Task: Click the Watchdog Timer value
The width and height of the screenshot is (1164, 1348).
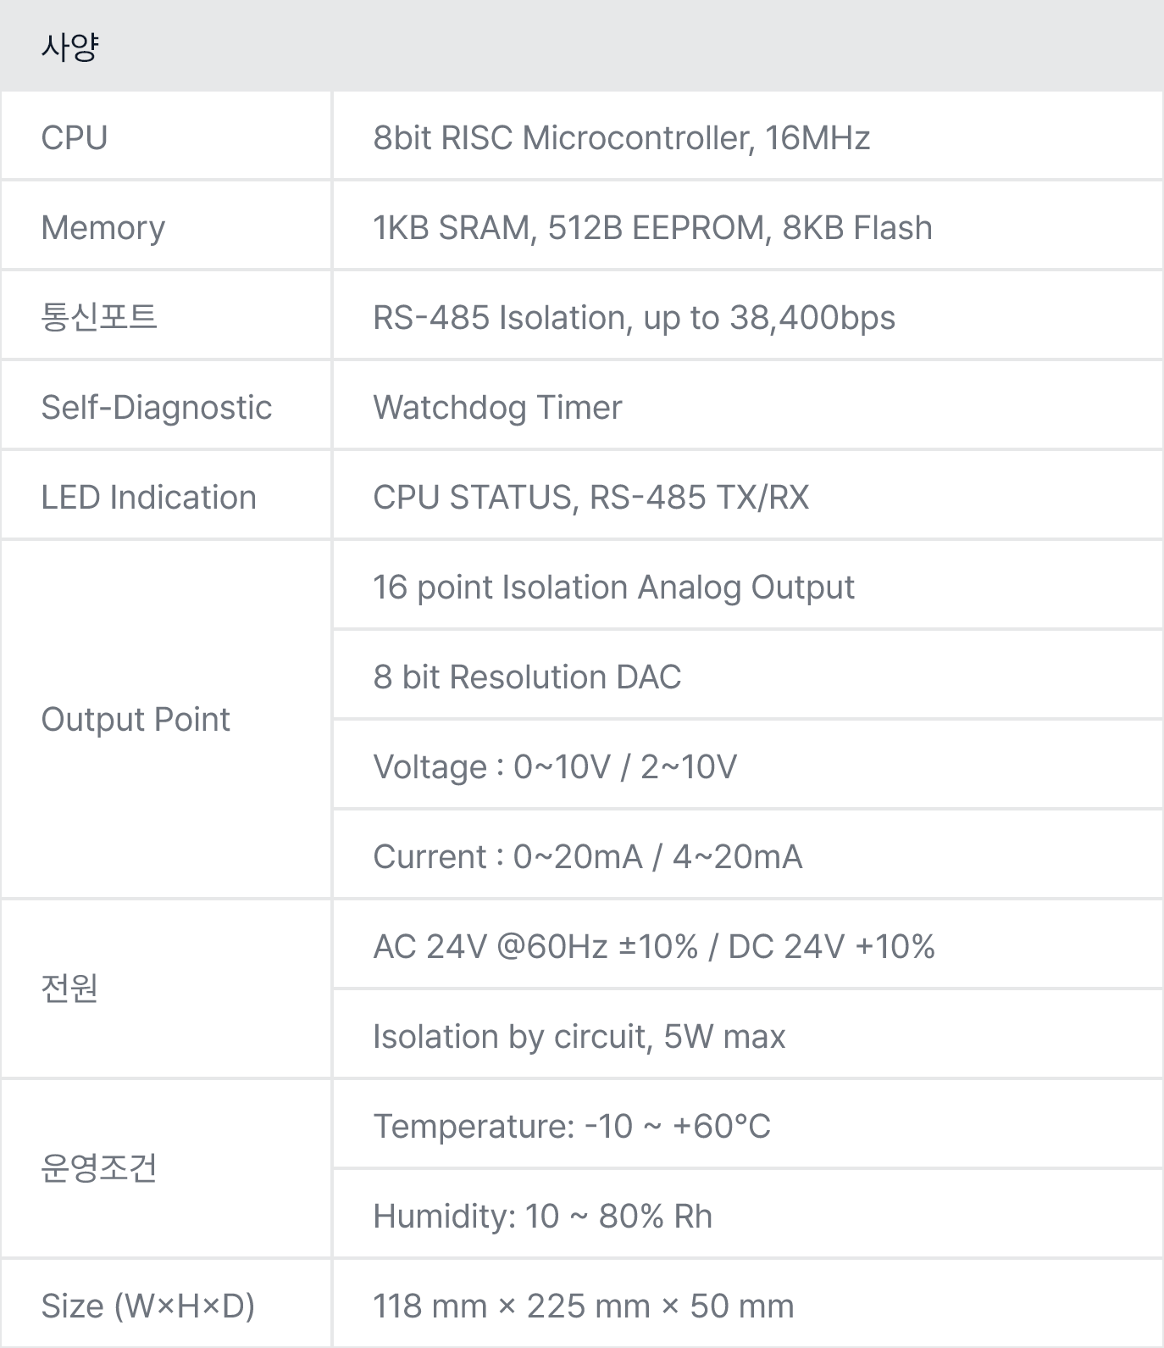Action: (497, 408)
